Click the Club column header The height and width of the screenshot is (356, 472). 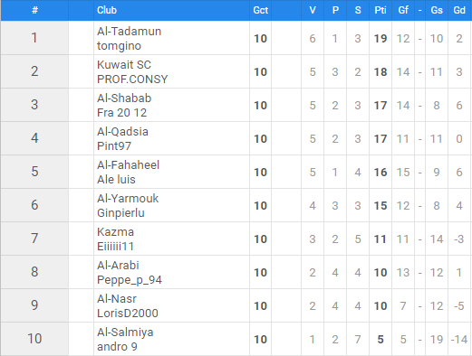pos(107,10)
